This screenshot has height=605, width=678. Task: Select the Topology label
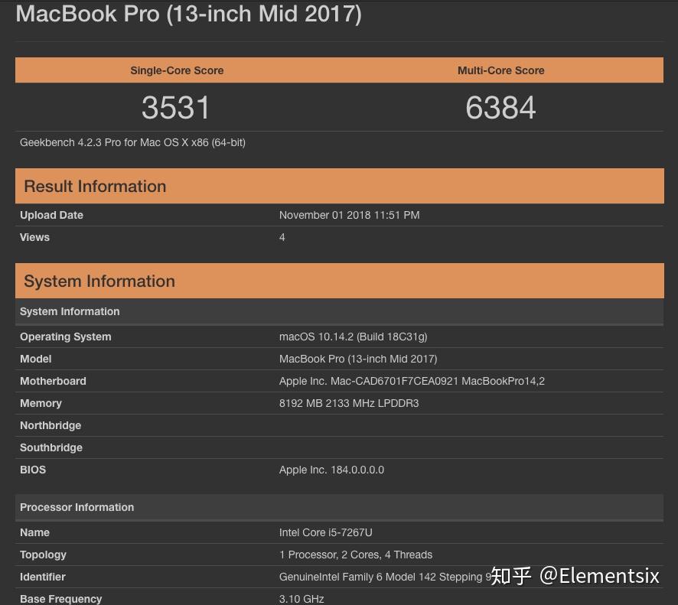[43, 555]
